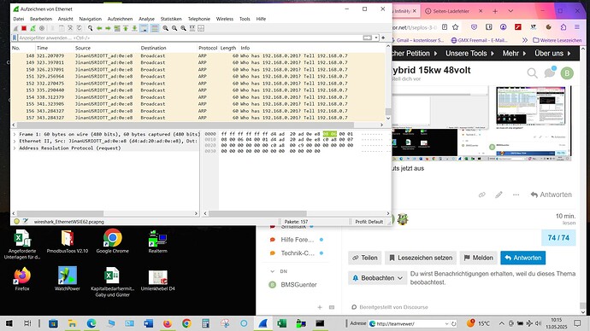
Task: Toggle auto-scroll during live capture
Action: click(144, 28)
